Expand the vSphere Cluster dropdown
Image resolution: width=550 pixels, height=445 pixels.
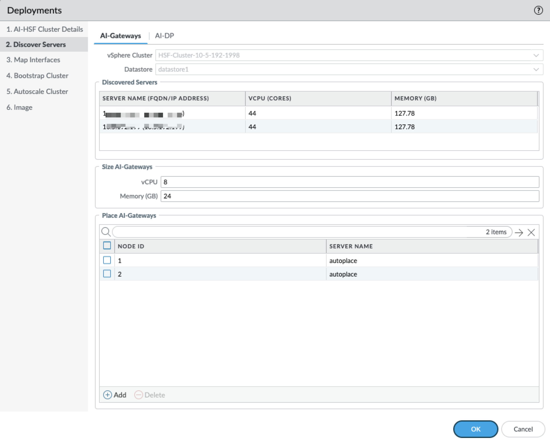pos(536,55)
